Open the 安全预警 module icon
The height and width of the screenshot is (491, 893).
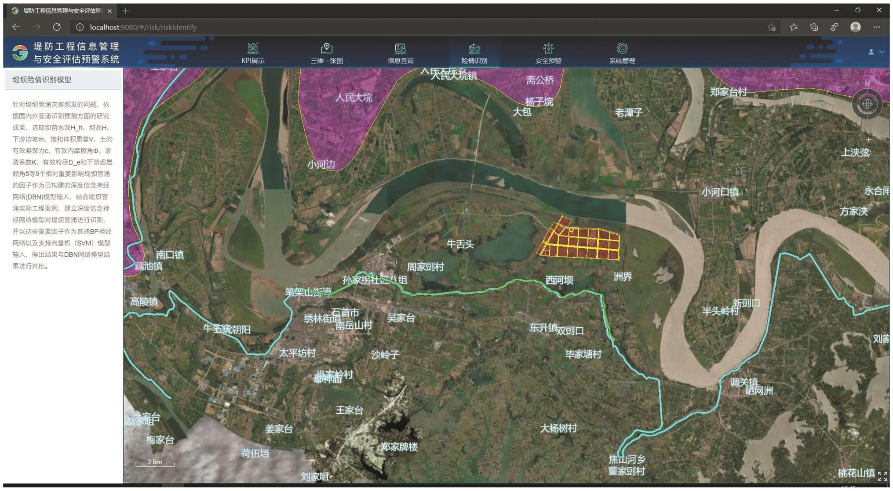[x=548, y=48]
